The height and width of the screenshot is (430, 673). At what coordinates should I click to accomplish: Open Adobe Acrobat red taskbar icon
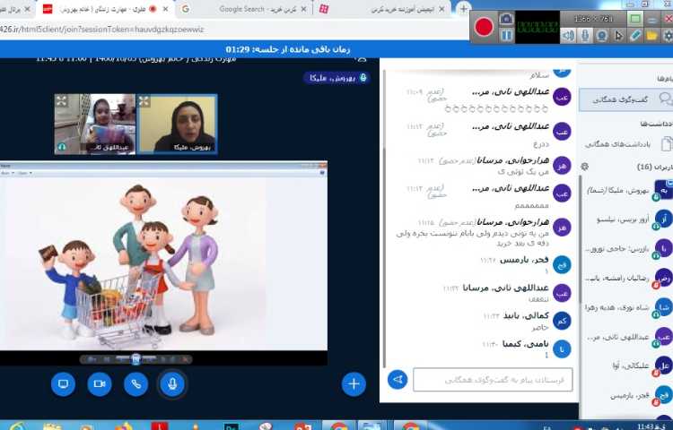[160, 426]
